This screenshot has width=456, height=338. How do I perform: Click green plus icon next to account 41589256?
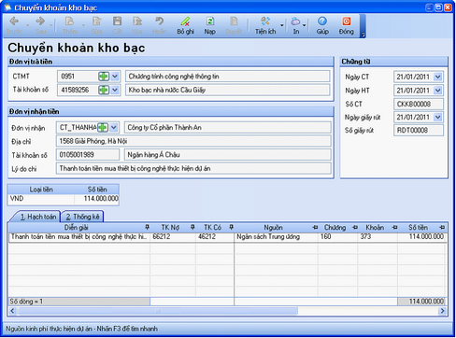tap(104, 90)
